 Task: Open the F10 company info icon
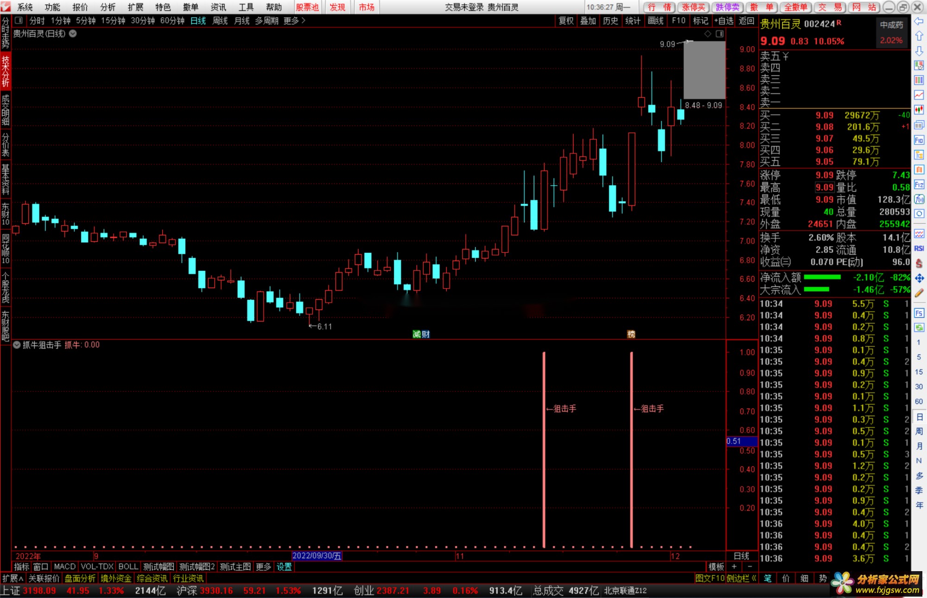click(919, 140)
